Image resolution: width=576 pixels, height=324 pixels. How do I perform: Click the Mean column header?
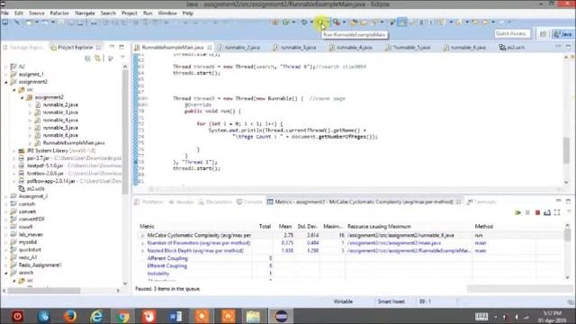[285, 226]
